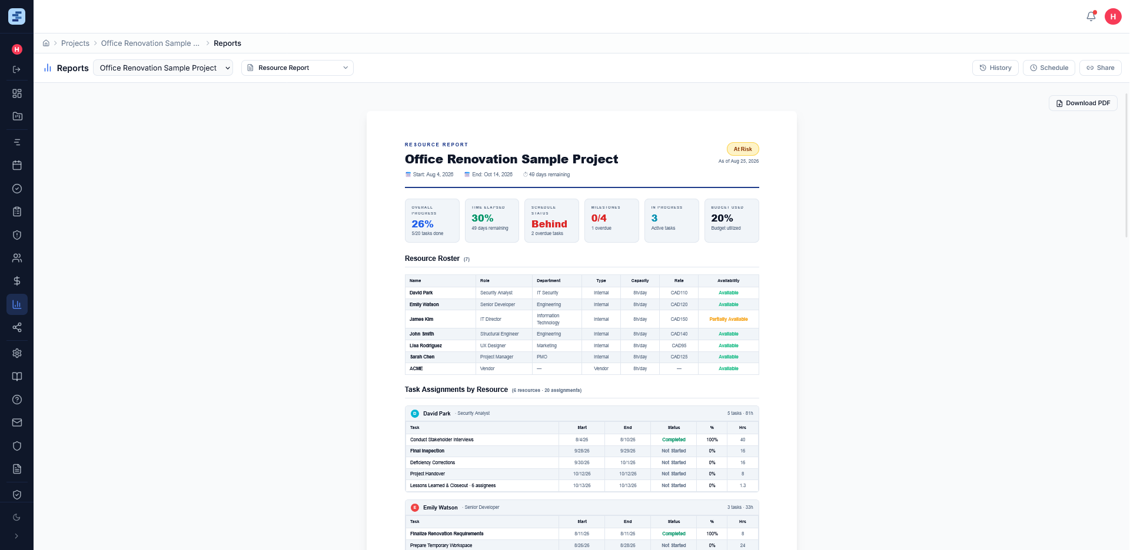Image resolution: width=1130 pixels, height=550 pixels.
Task: Open the settings gear icon in sidebar
Action: pyautogui.click(x=17, y=353)
